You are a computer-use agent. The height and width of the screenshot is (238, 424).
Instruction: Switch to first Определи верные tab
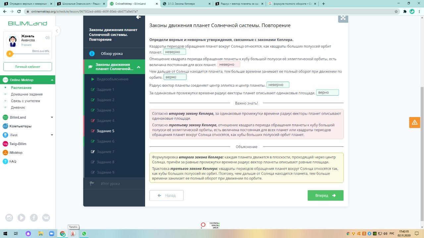click(x=28, y=4)
